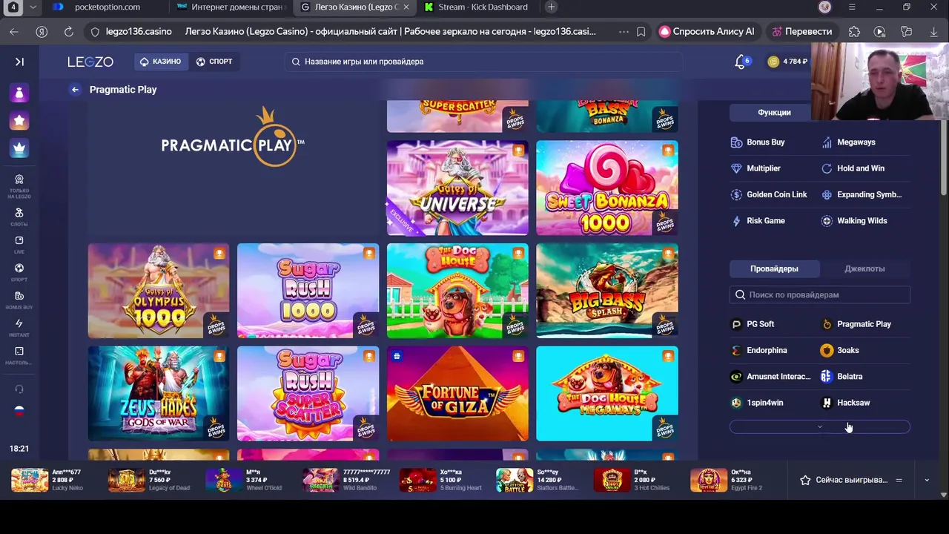Filter by Risk Game feature
Viewport: 949px width, 534px height.
click(x=758, y=221)
